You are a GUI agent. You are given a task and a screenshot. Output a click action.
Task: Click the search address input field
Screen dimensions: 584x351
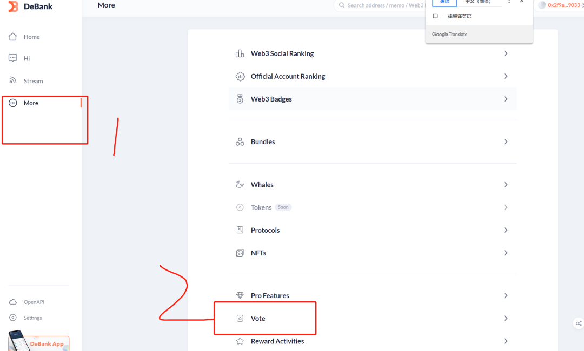click(384, 5)
